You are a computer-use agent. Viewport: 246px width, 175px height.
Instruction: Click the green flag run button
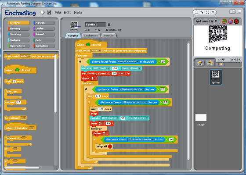224,21
